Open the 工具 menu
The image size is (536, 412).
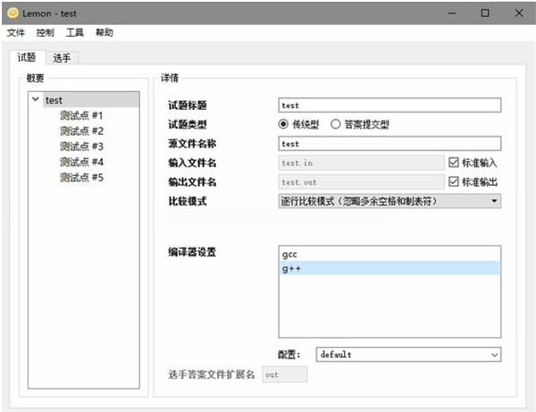pyautogui.click(x=74, y=33)
